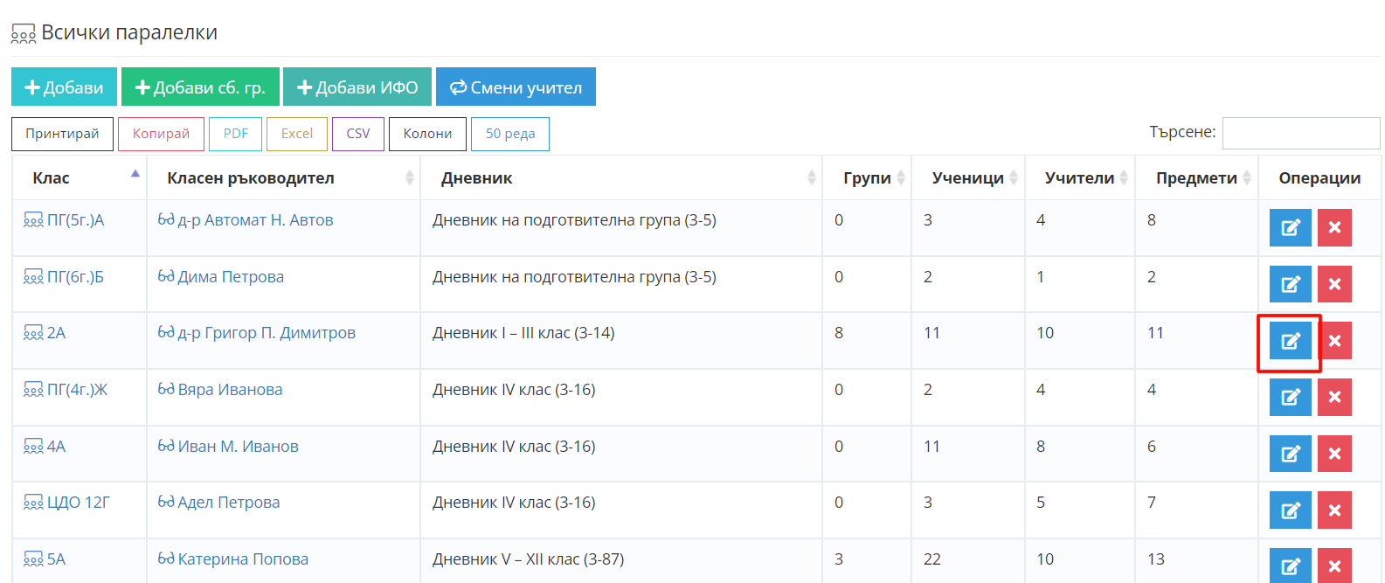Screen dimensions: 1385x583
Task: Edit the ПГ(6г.)Б class entry
Action: [1290, 284]
